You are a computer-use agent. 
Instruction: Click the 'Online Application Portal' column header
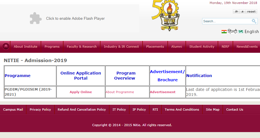81,76
